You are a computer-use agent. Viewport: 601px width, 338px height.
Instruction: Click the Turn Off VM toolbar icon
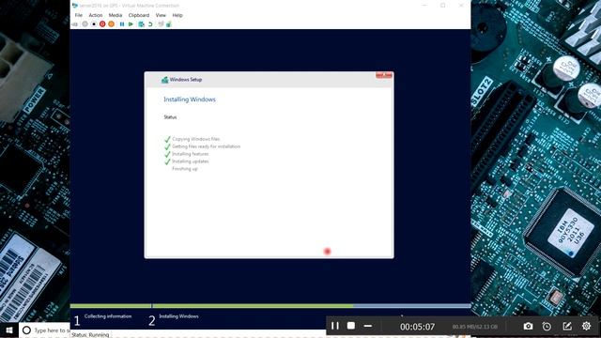pyautogui.click(x=94, y=24)
